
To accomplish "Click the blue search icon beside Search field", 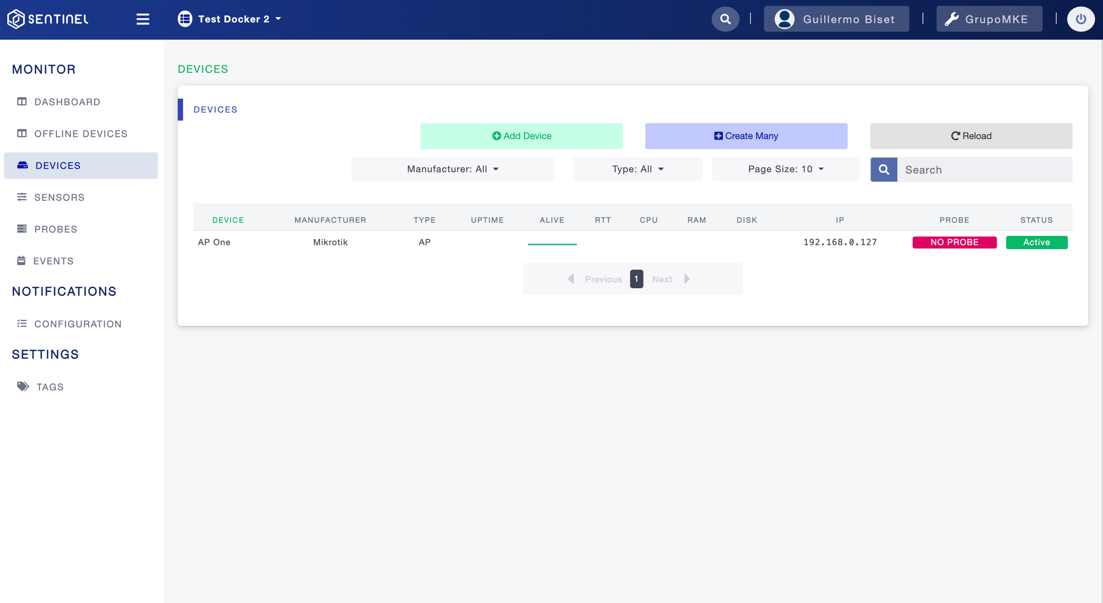I will (x=884, y=170).
